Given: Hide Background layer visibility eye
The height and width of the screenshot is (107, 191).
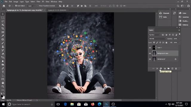Looking at the screenshot, I should point(150,59).
